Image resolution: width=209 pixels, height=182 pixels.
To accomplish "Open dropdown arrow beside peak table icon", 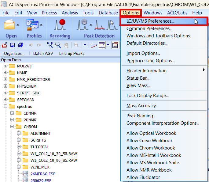I will coord(108,45).
